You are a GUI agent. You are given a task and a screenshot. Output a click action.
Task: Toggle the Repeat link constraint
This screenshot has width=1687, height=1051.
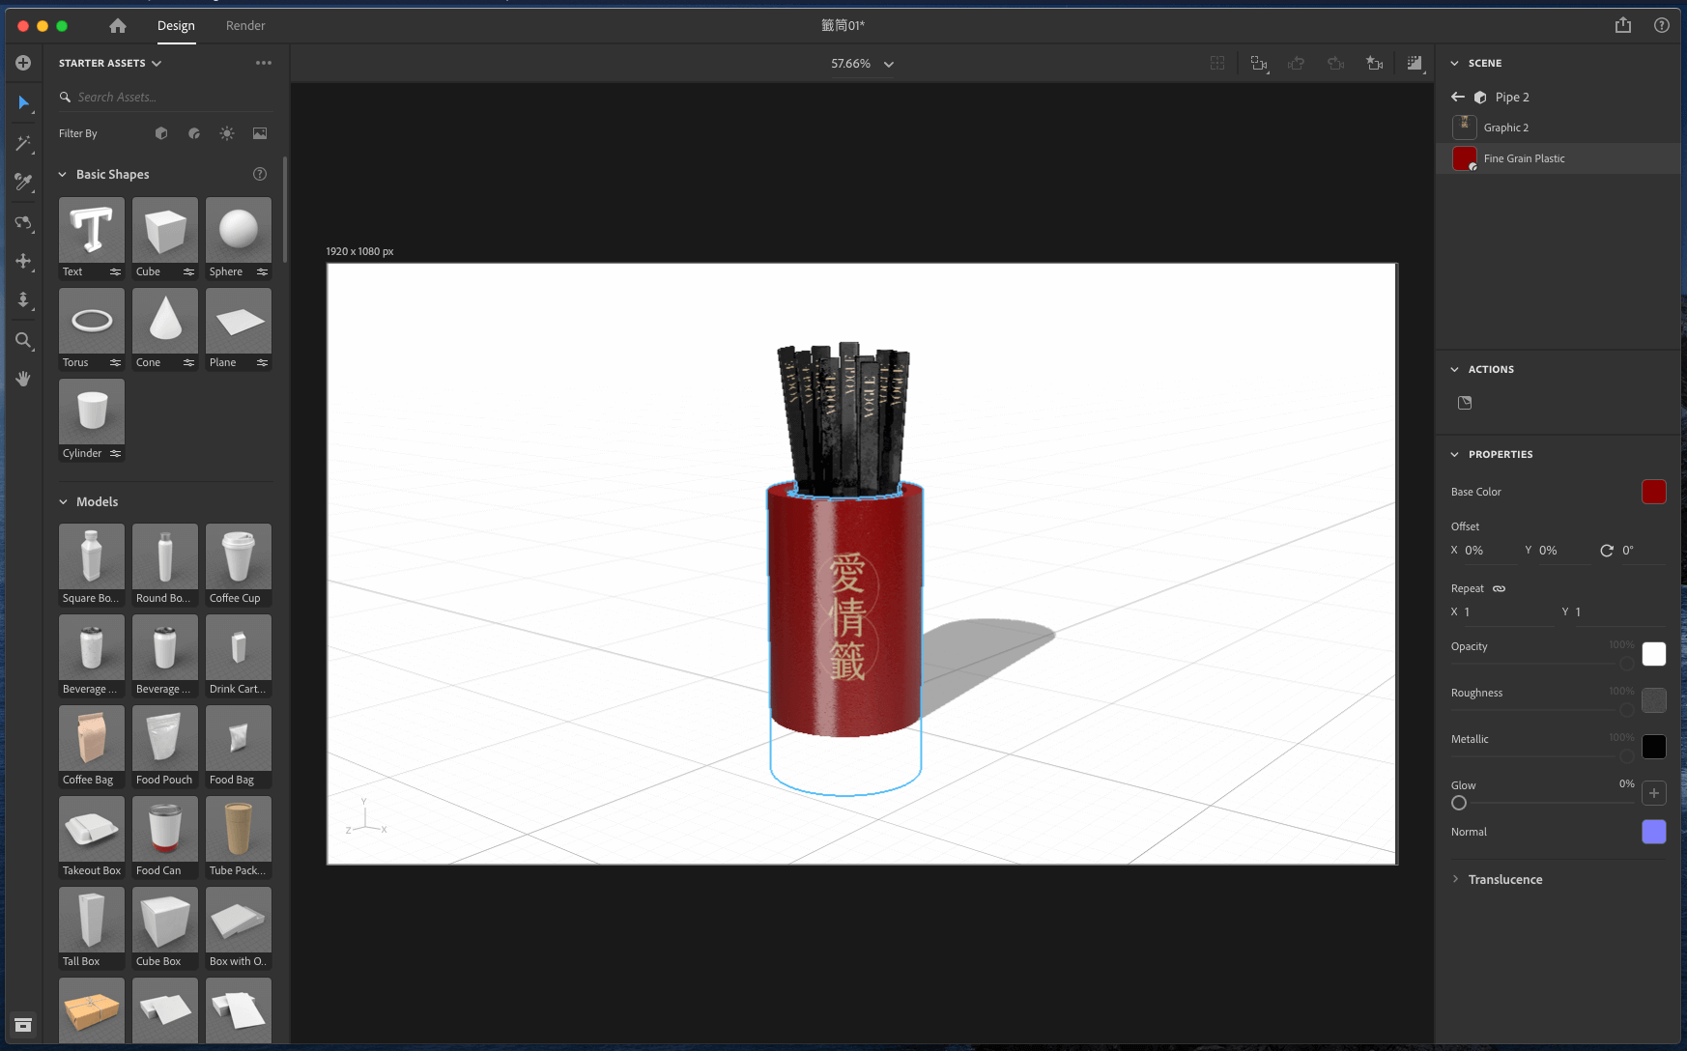click(x=1499, y=588)
